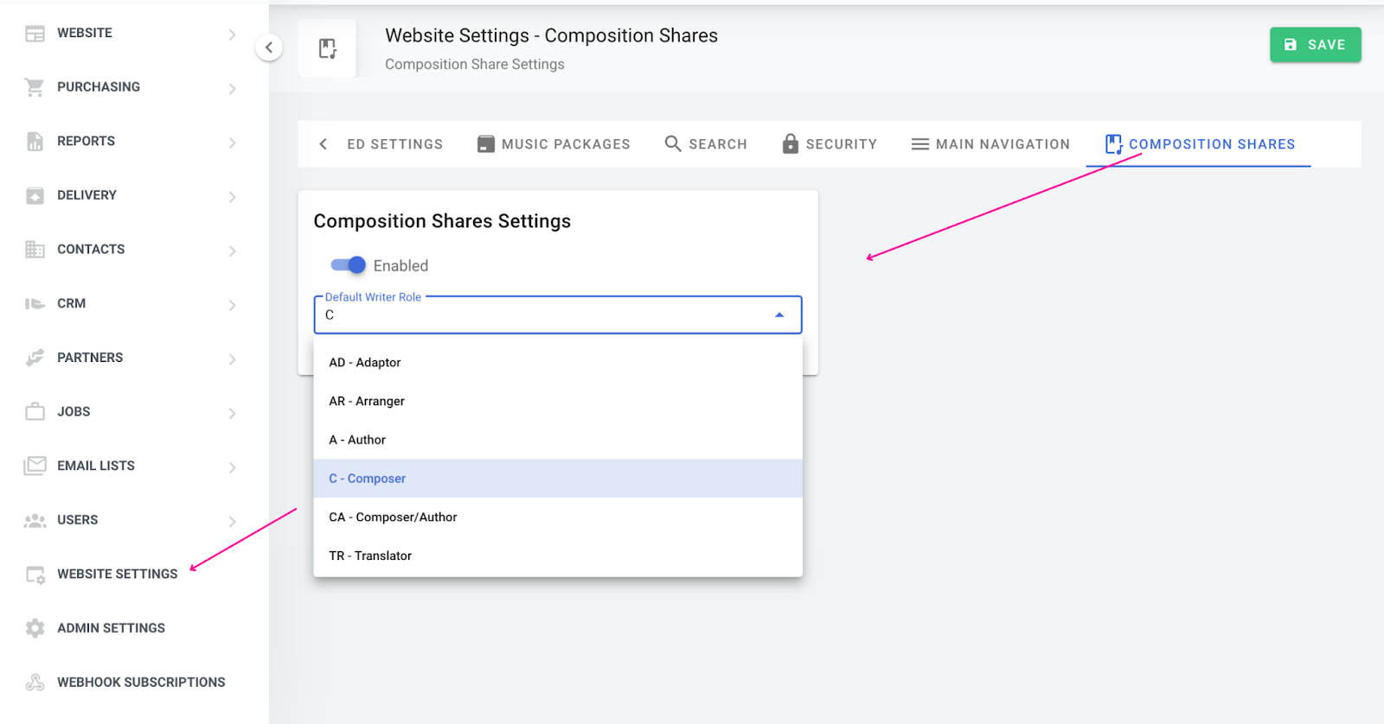The image size is (1384, 724).
Task: Select CA - Composer/Author option
Action: click(393, 518)
